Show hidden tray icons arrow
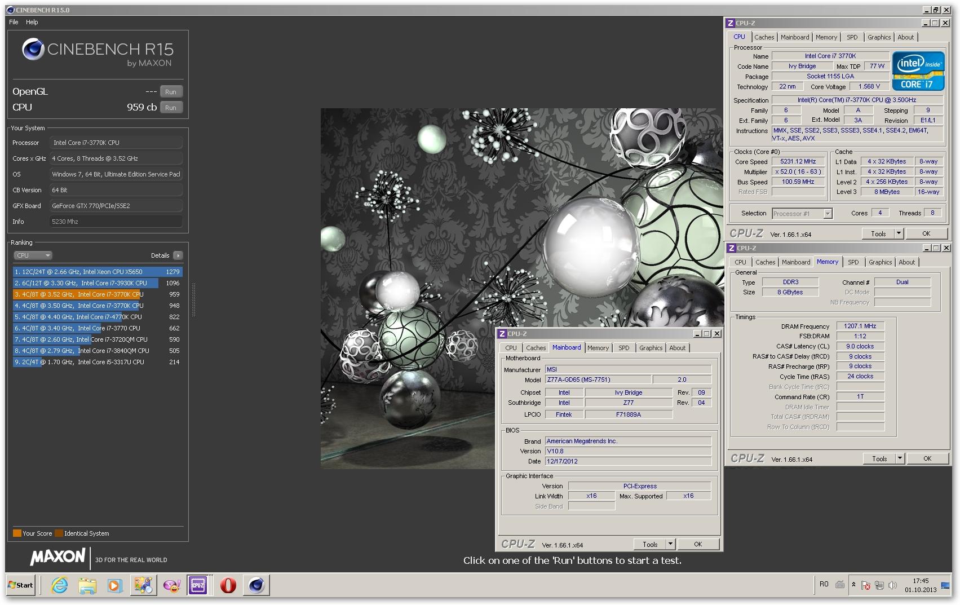Image resolution: width=960 pixels, height=605 pixels. point(853,585)
